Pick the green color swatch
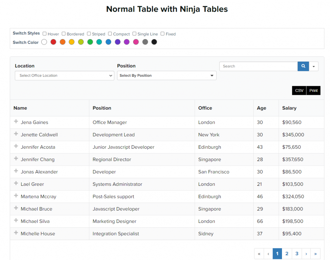Image resolution: width=330 pixels, height=260 pixels. [90, 42]
